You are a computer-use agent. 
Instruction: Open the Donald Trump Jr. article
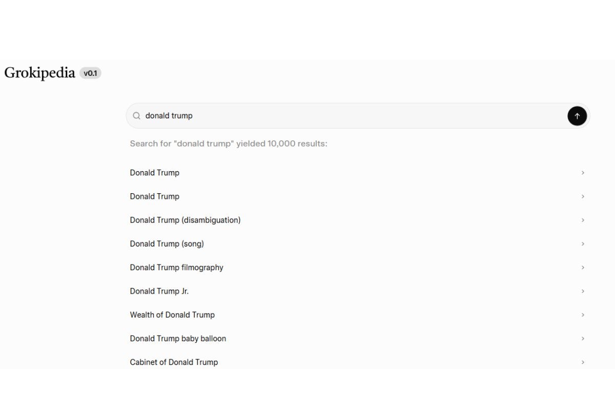[159, 291]
